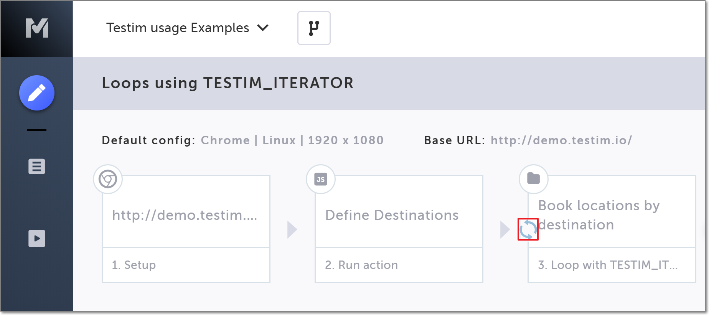The image size is (709, 315).
Task: Open default config Chrome | Linux | 1920 x 1080
Action: tap(292, 140)
